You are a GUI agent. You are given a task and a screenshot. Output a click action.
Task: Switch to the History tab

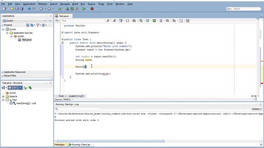(x=67, y=99)
